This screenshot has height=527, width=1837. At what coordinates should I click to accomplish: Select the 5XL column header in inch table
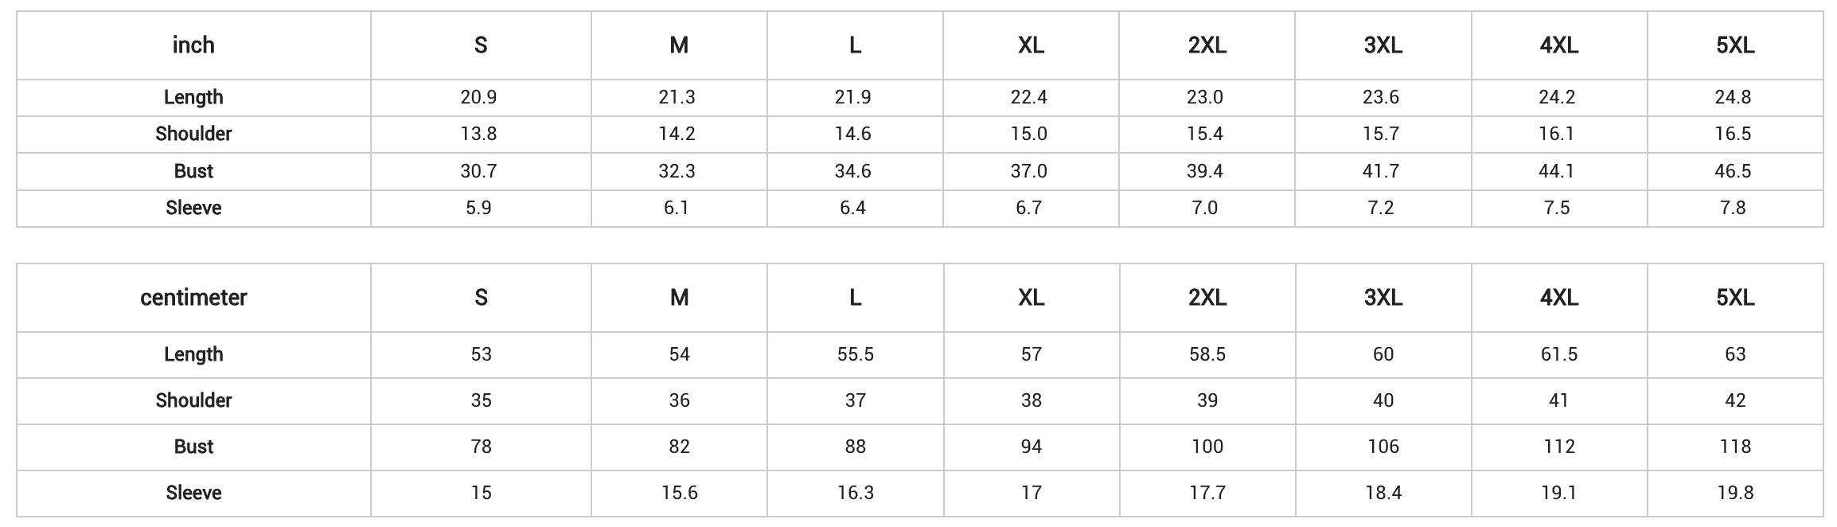tap(1735, 45)
